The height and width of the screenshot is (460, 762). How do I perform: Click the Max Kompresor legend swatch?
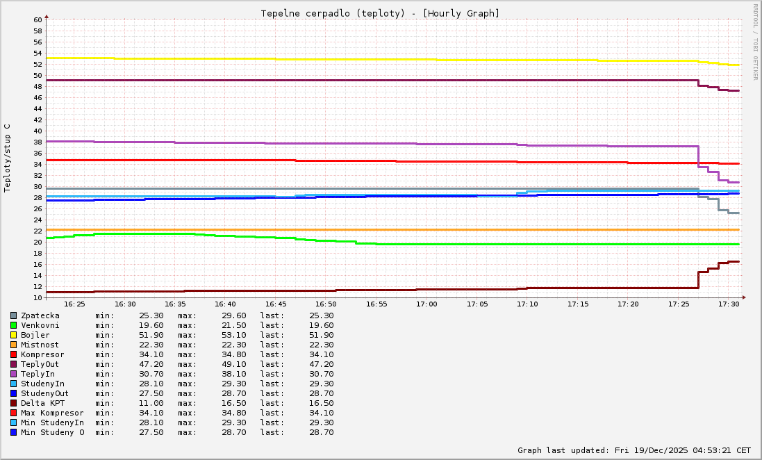(13, 413)
